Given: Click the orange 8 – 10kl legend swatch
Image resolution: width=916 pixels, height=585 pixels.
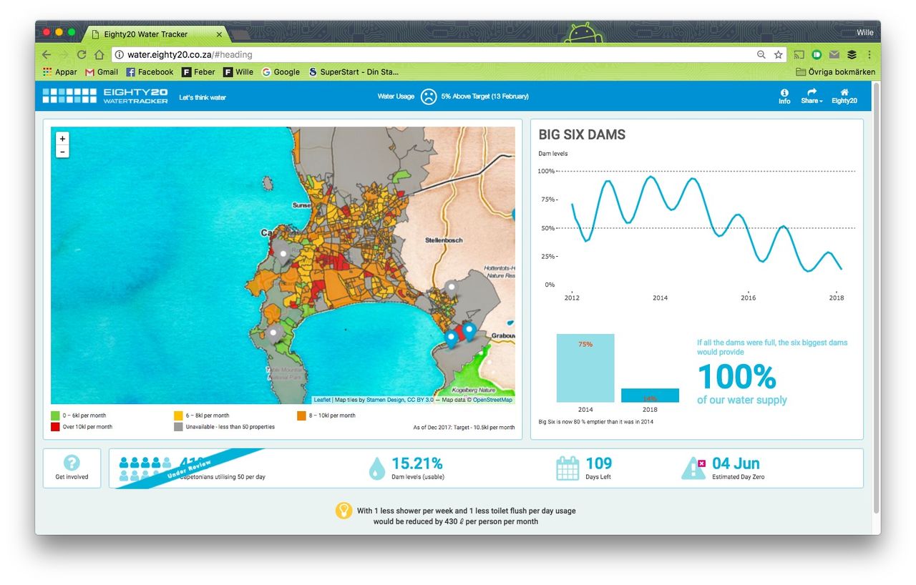Looking at the screenshot, I should [301, 416].
